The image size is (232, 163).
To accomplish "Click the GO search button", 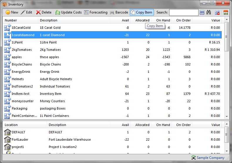I will (x=202, y=12).
